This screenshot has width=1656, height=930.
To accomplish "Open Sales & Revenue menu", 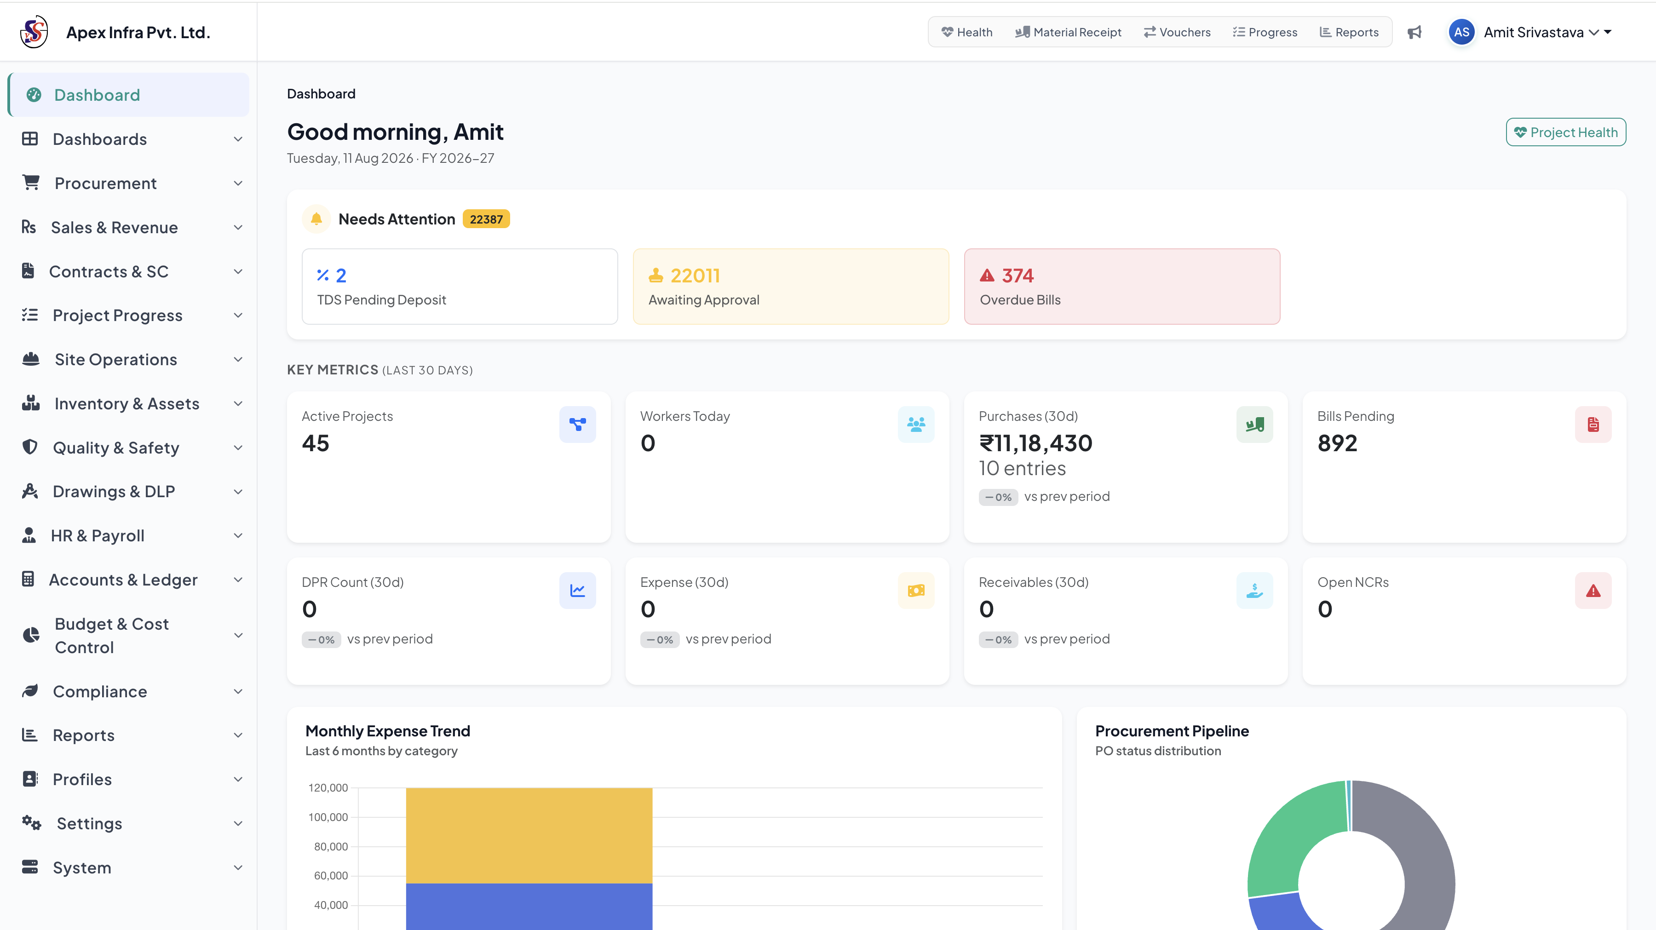I will [x=129, y=228].
